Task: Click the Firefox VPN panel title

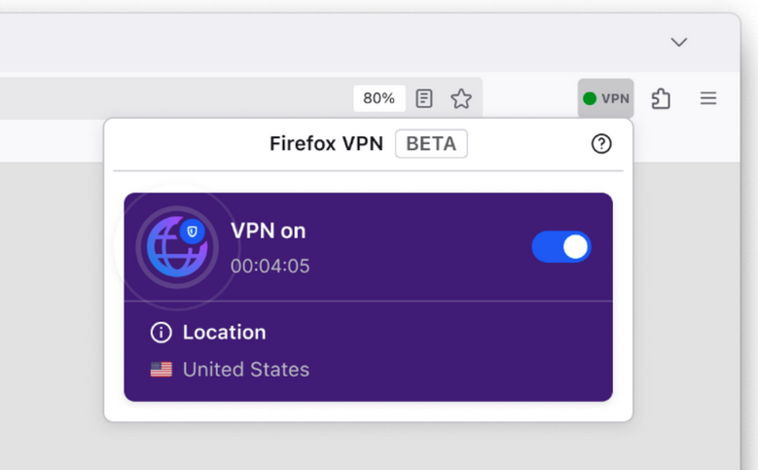Action: tap(327, 144)
